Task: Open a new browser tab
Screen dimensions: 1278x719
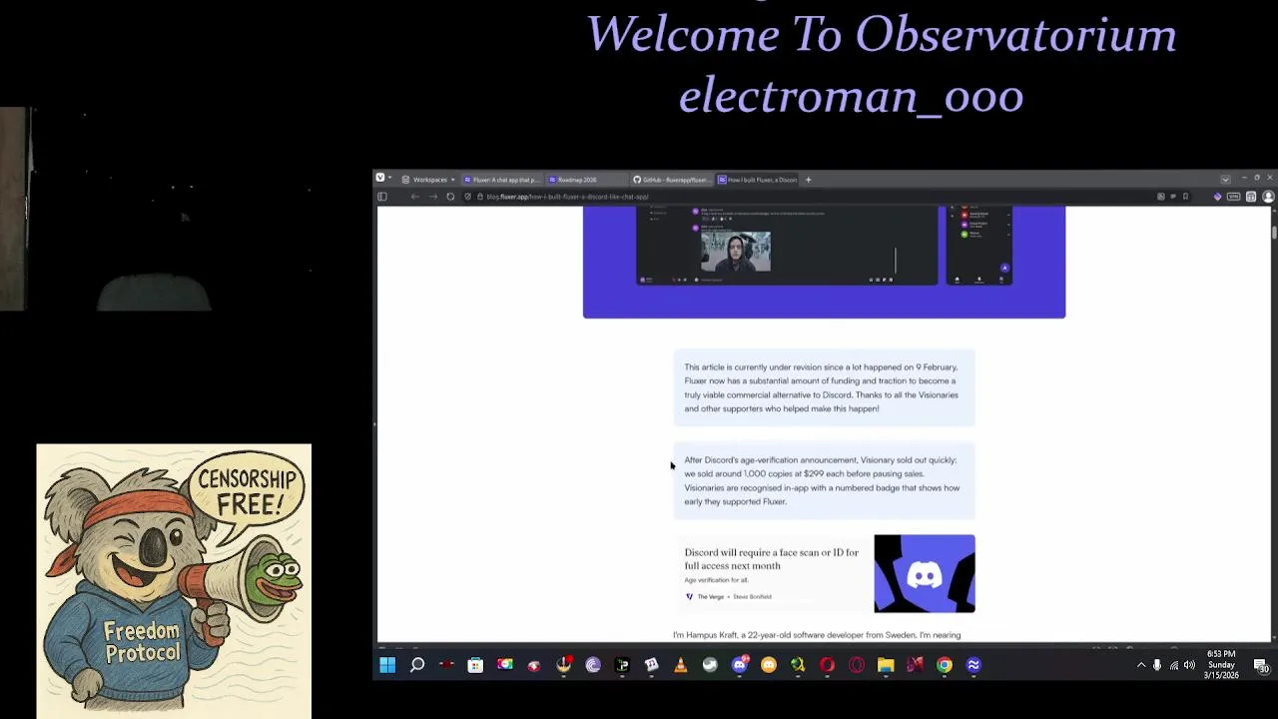Action: click(x=809, y=180)
